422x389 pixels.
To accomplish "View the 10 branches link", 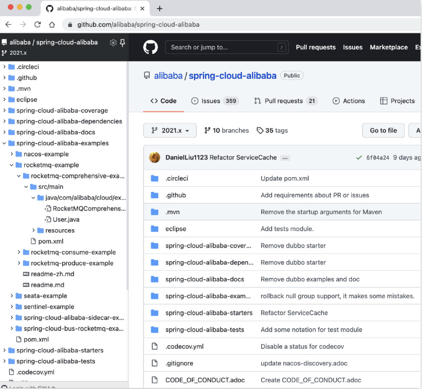I will coord(227,130).
